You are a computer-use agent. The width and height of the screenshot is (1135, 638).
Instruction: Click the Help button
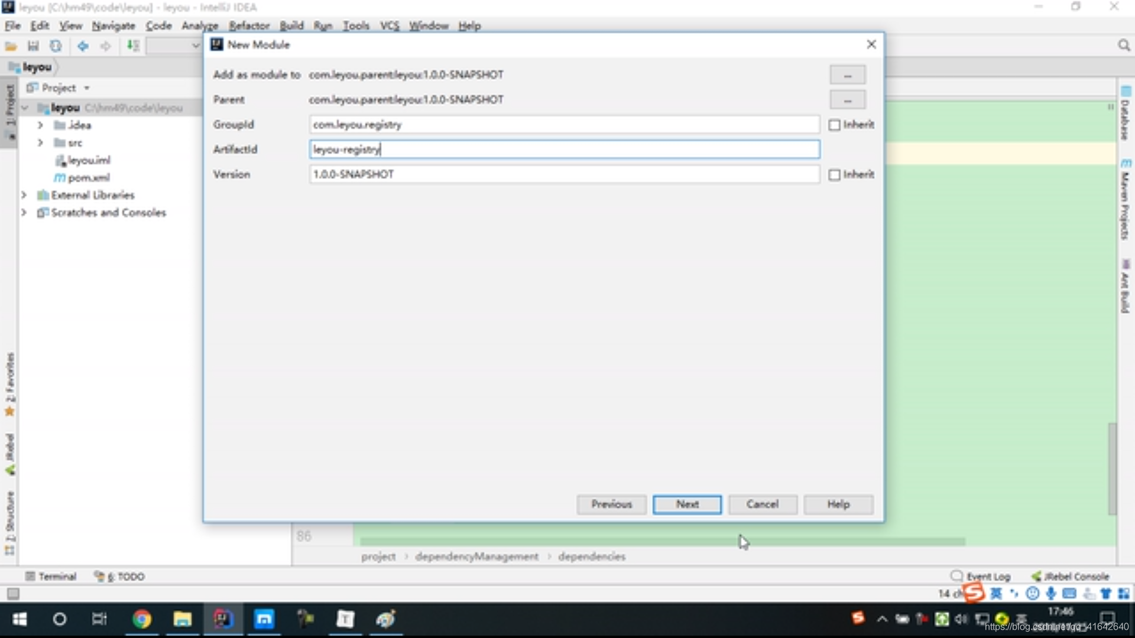[838, 504]
